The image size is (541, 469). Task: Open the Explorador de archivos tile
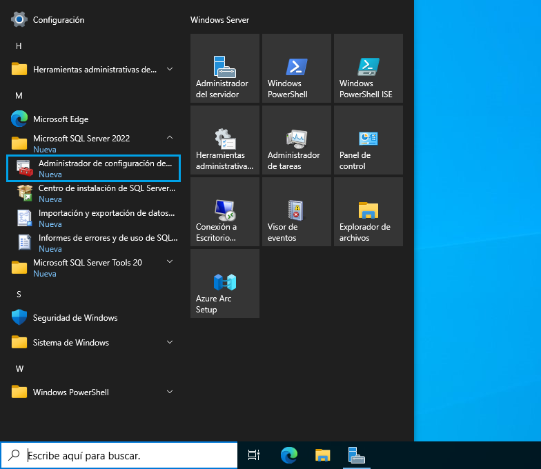368,212
